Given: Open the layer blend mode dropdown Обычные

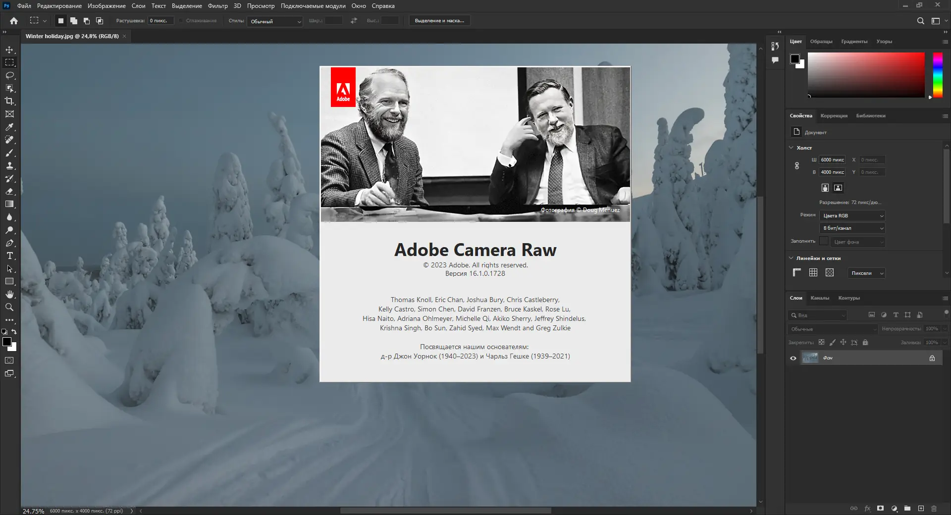Looking at the screenshot, I should coord(833,329).
